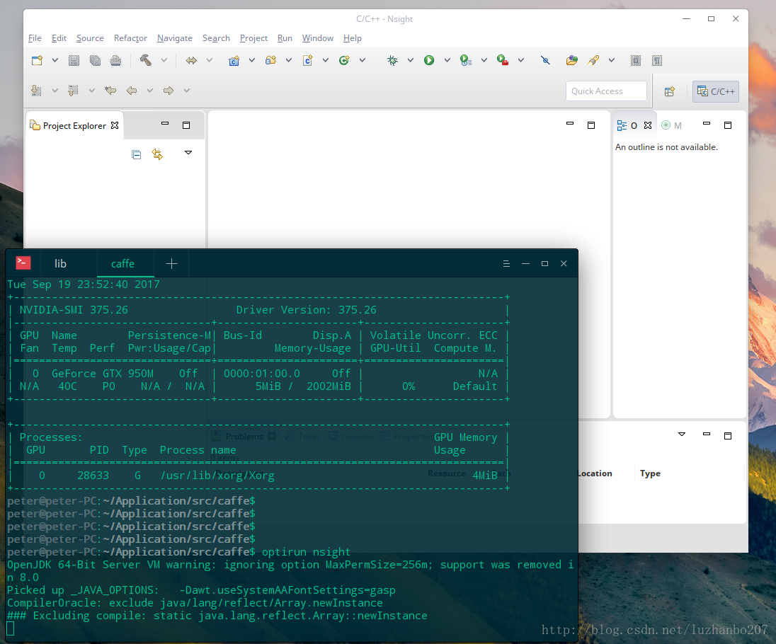
Task: Open the Run configurations dropdown arrow
Action: (x=447, y=60)
